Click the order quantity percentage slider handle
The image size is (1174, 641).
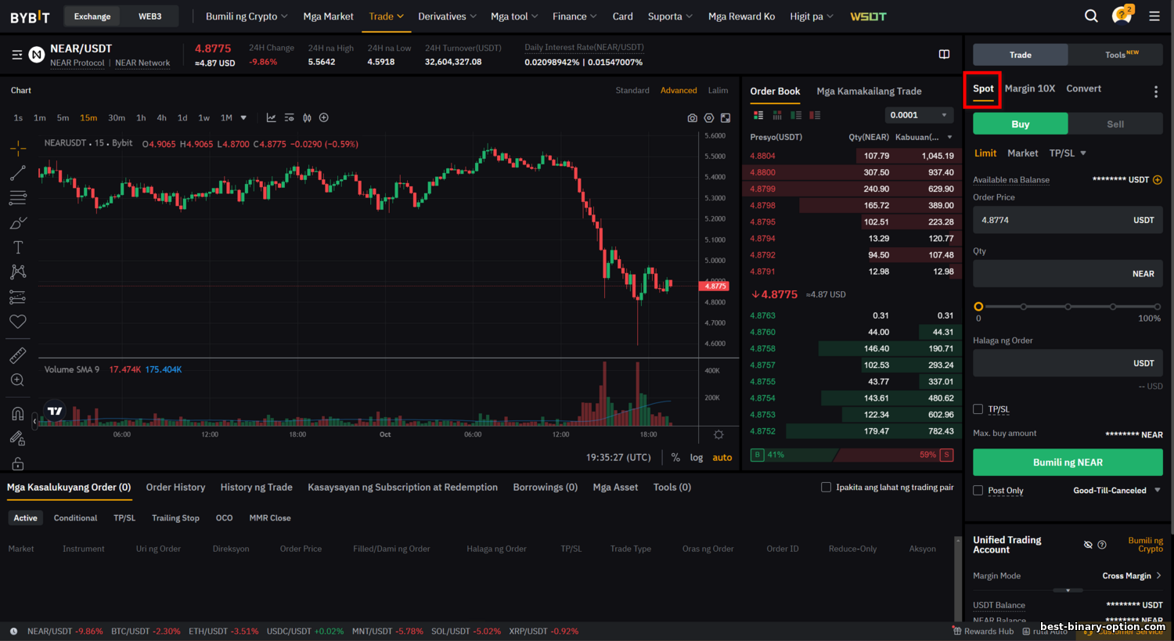click(x=978, y=307)
